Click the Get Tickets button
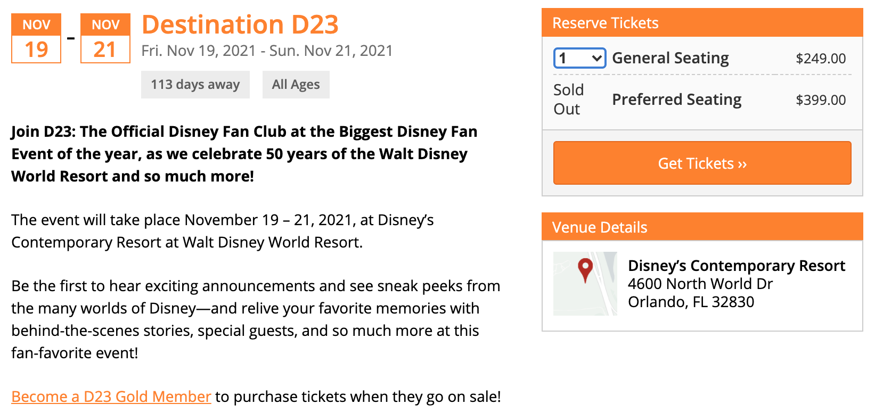Viewport: 875px width, 412px height. pyautogui.click(x=702, y=163)
